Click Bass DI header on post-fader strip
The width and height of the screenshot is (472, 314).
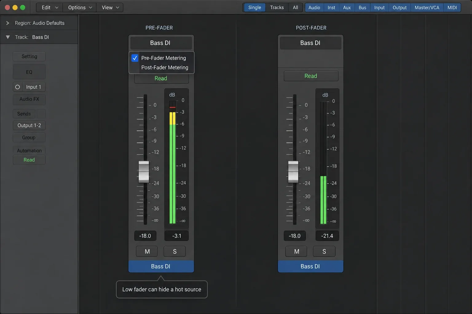(310, 43)
